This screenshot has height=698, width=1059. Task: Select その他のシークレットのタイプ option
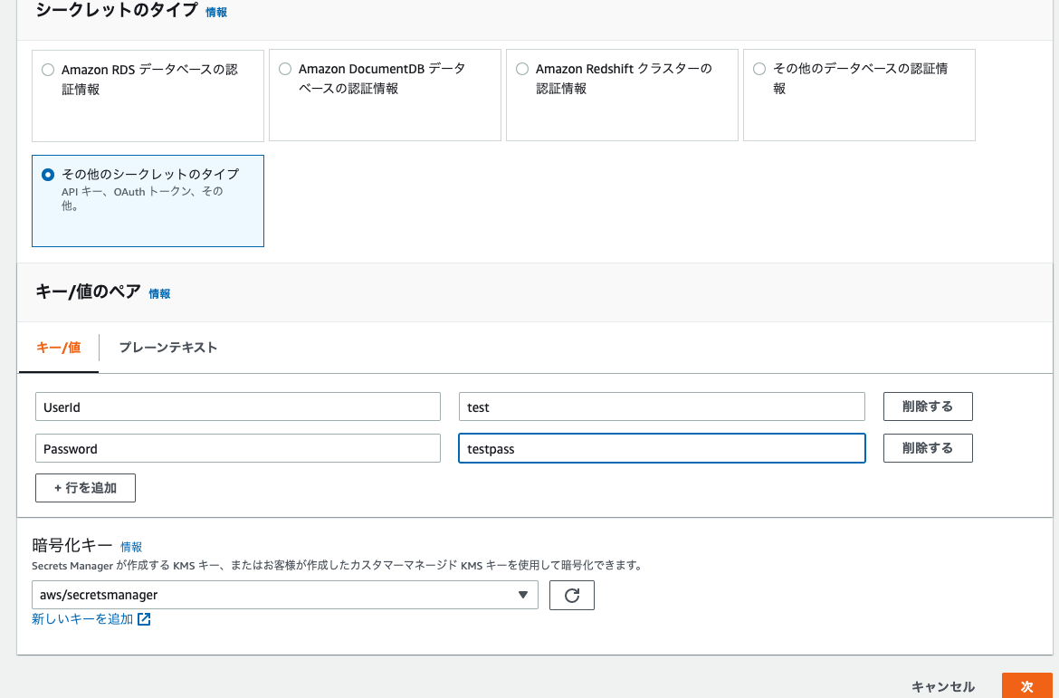pos(47,174)
